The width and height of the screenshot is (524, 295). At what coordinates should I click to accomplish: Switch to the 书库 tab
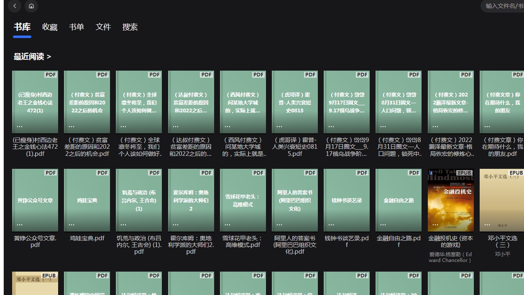[22, 27]
